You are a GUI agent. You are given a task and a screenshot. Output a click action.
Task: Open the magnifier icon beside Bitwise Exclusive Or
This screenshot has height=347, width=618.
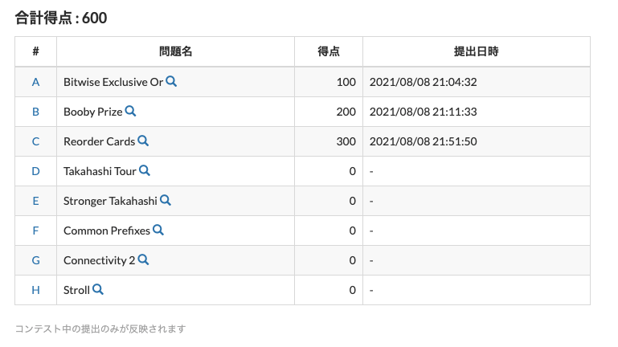171,82
